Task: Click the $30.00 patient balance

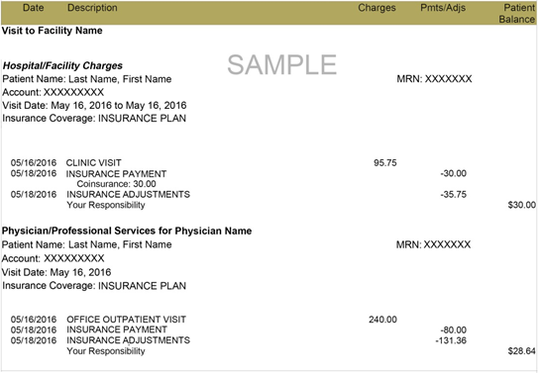Action: click(x=522, y=205)
